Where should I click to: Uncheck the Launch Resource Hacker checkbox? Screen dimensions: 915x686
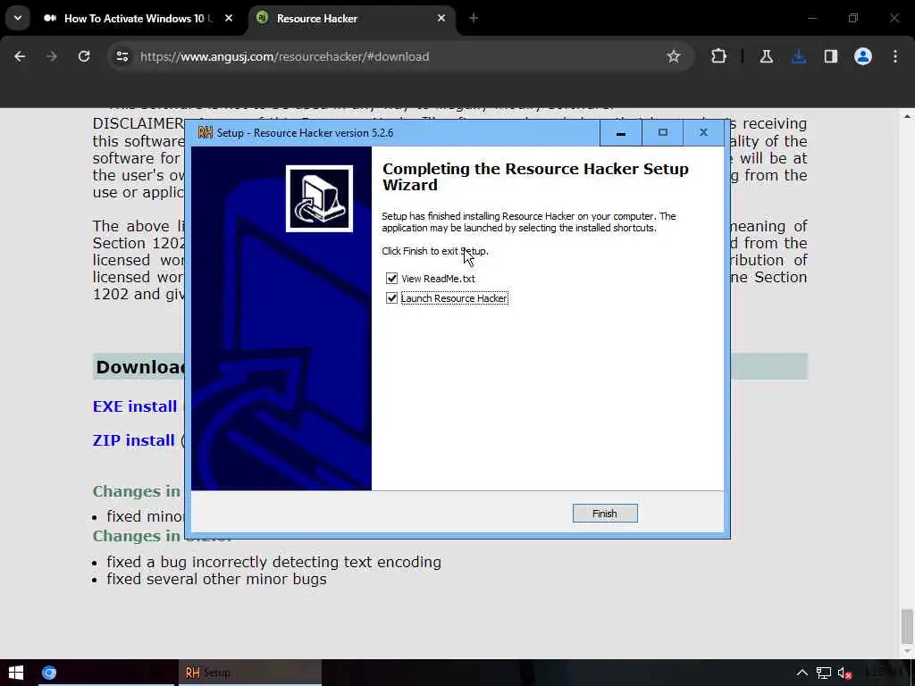(391, 298)
